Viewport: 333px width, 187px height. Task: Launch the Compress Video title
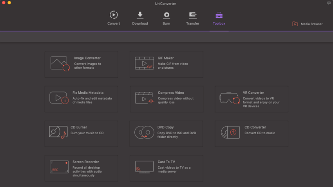click(171, 93)
